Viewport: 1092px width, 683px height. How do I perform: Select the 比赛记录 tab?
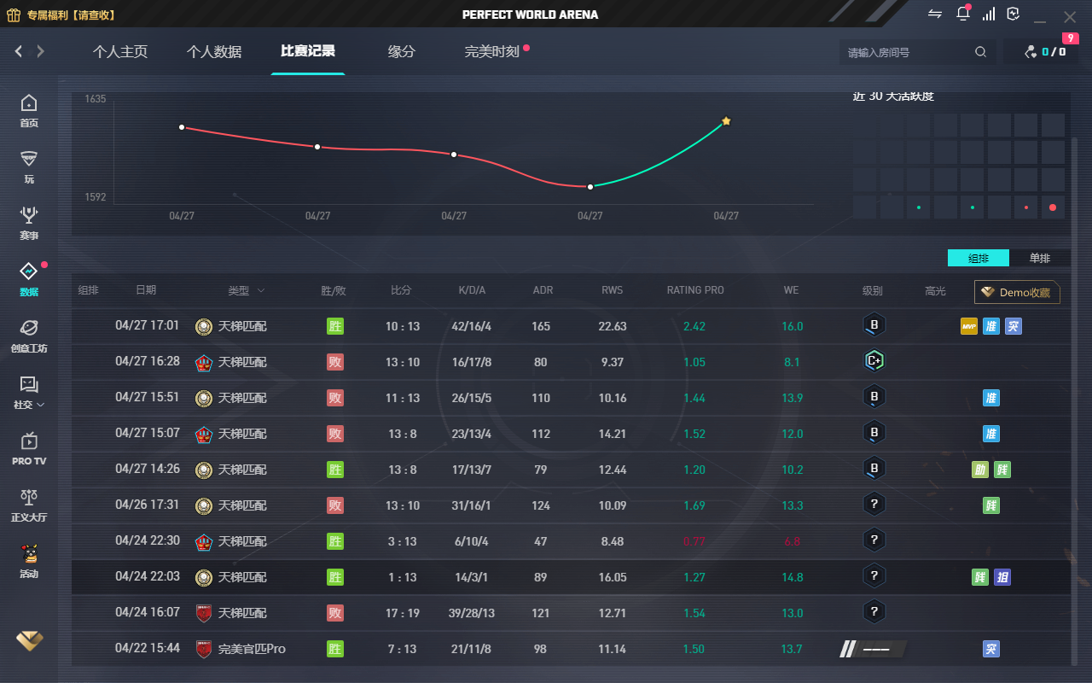pos(308,51)
